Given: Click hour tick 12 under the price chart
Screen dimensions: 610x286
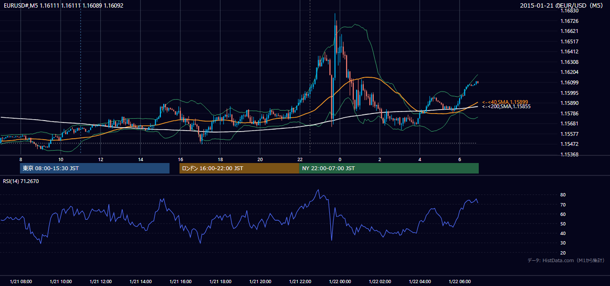Looking at the screenshot, I should click(100, 159).
